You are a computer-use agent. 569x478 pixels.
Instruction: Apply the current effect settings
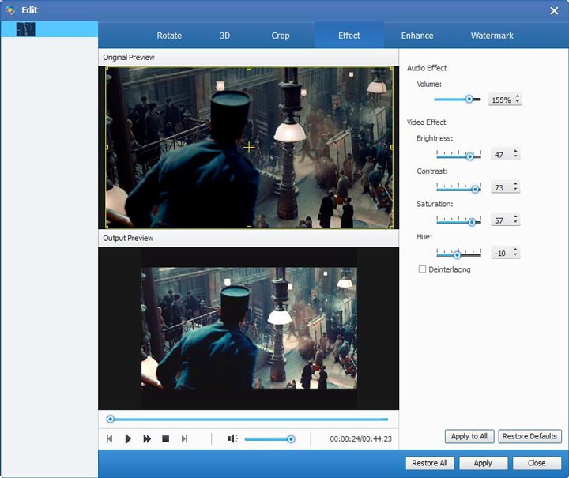point(483,463)
